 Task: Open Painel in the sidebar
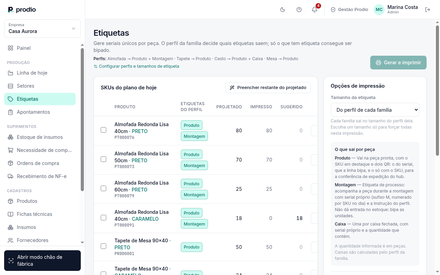click(40, 48)
